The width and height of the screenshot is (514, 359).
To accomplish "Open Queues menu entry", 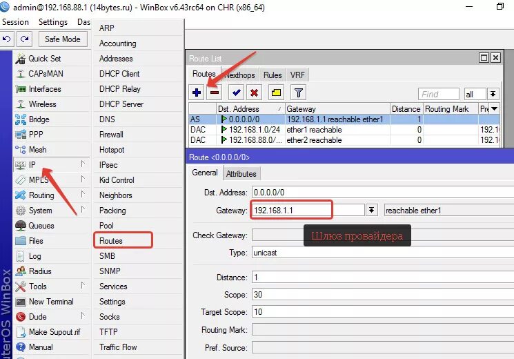I will [52, 226].
